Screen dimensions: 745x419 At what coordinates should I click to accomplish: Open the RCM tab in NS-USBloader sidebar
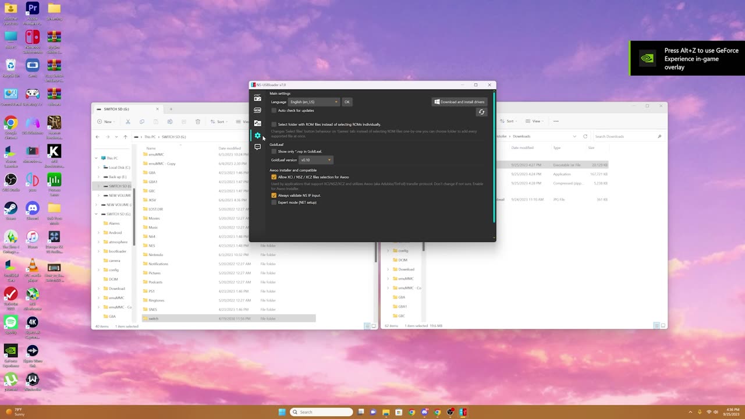point(257,110)
